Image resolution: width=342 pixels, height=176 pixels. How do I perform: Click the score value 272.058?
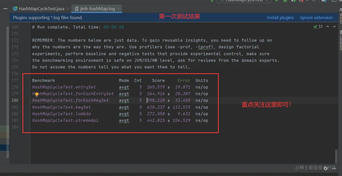(156, 114)
